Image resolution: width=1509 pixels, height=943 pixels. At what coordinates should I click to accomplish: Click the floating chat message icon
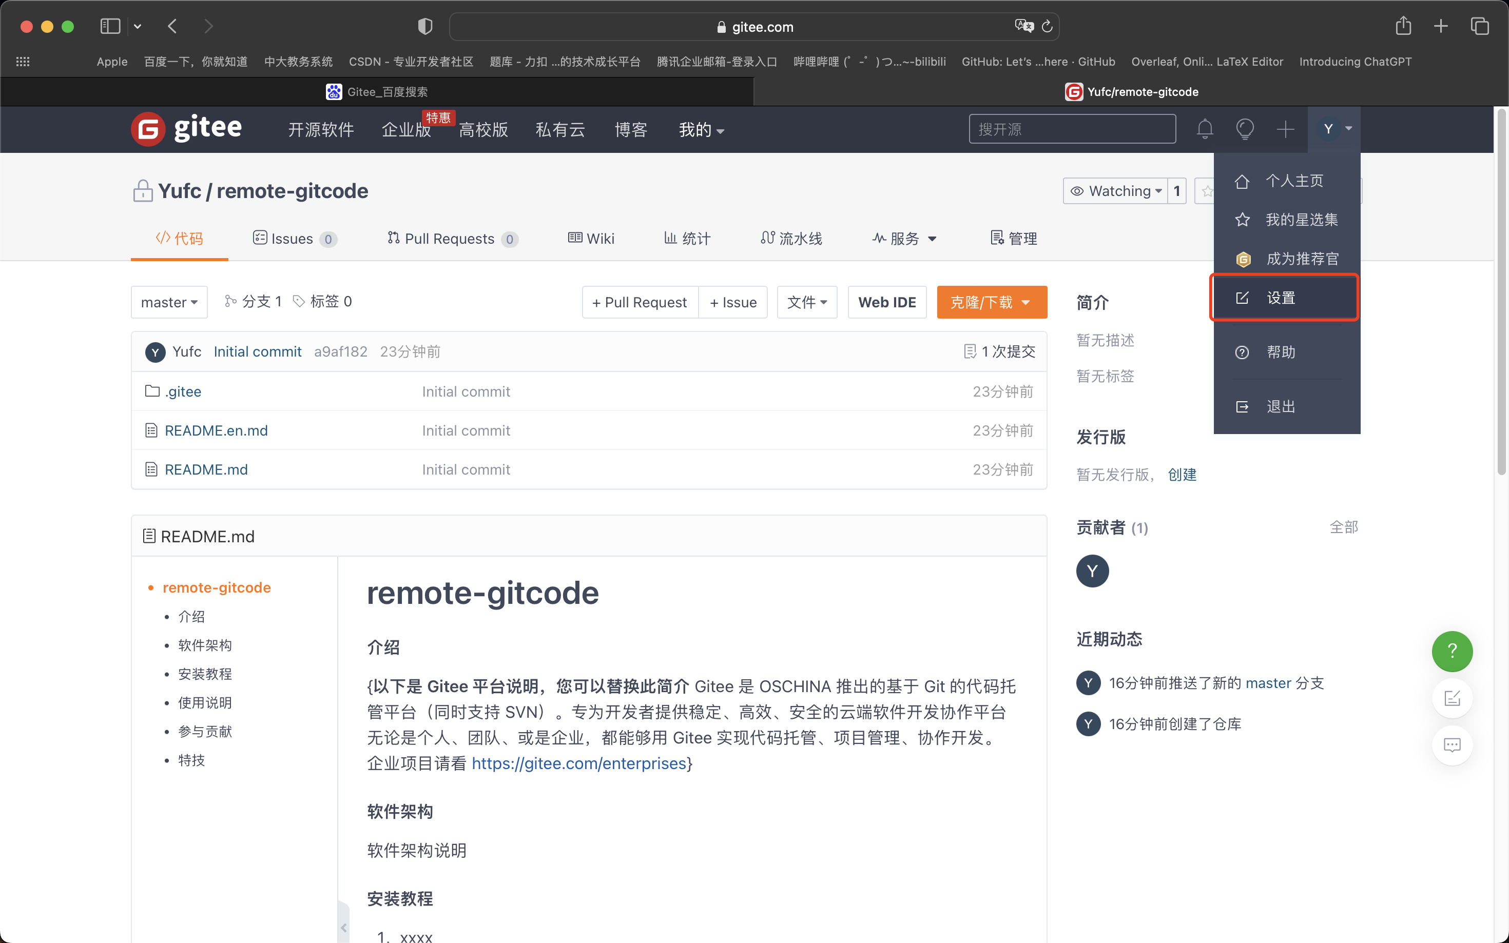click(x=1452, y=744)
